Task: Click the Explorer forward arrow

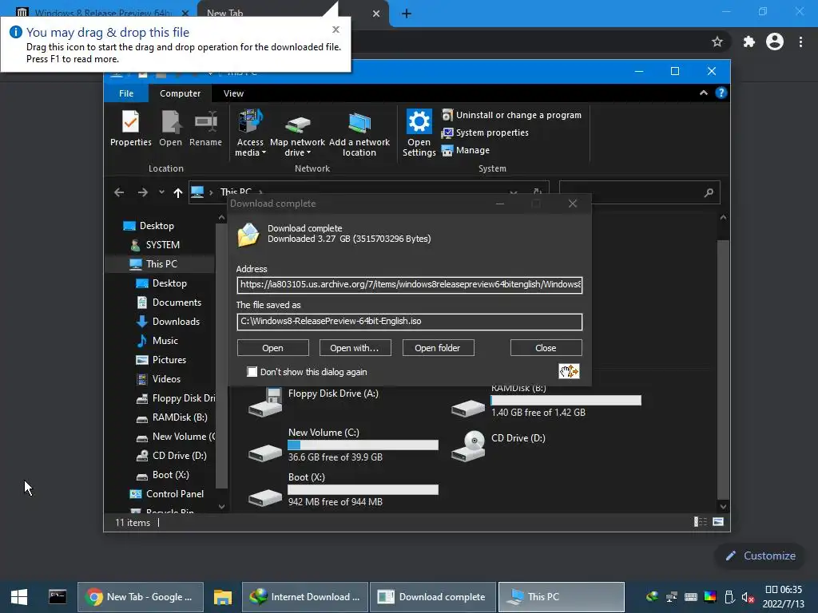Action: (142, 193)
